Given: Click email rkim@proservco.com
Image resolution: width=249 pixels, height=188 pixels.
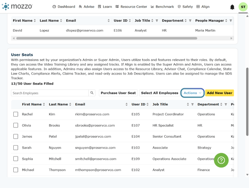Looking at the screenshot, I should 92,114.
